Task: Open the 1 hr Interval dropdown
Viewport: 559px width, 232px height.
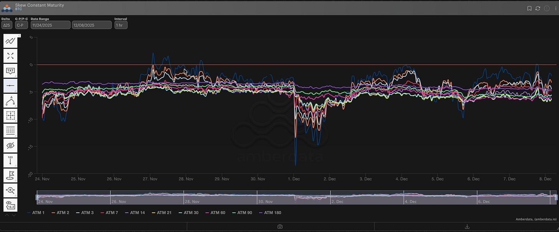Action: [121, 25]
